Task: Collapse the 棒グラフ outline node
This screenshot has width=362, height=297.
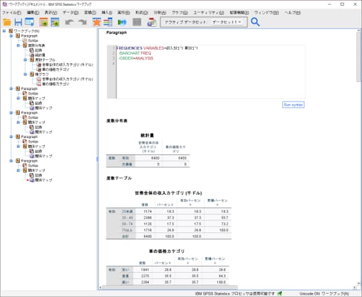Action: [x=25, y=74]
